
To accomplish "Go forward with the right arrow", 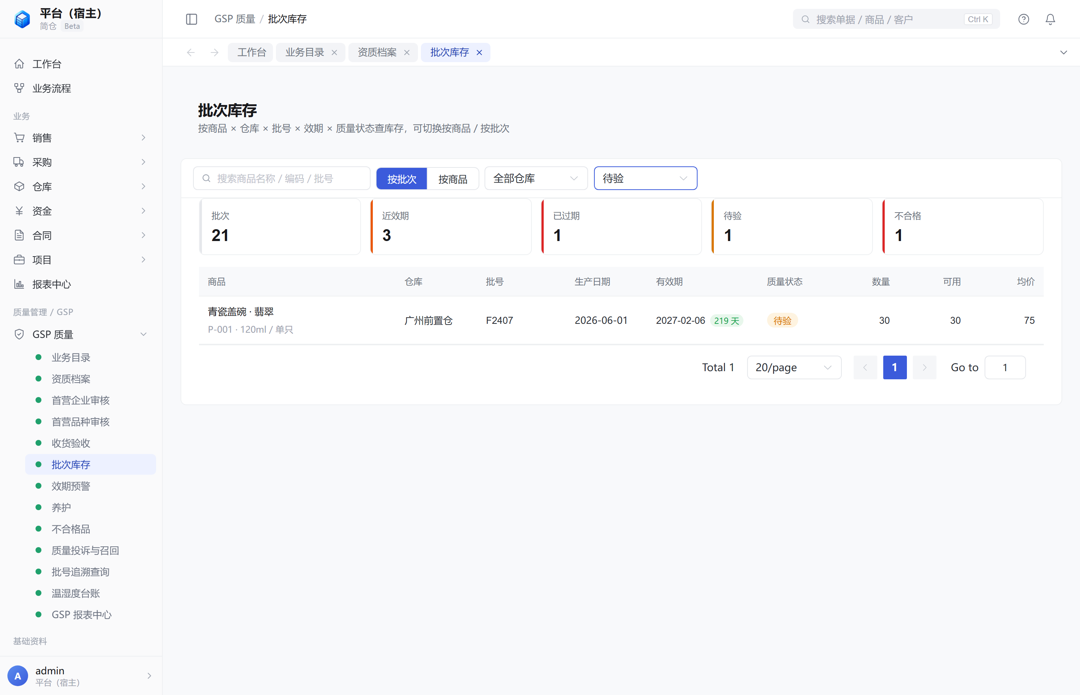I will [x=215, y=52].
